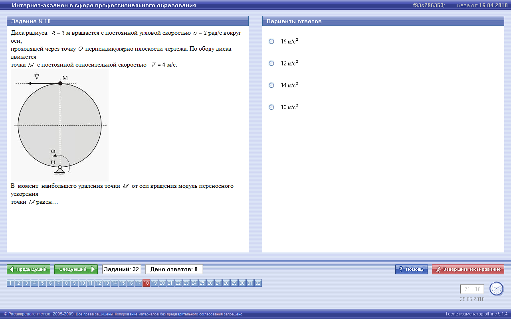This screenshot has height=319, width=511.
Task: Navigate to question 15
Action: [x=122, y=283]
